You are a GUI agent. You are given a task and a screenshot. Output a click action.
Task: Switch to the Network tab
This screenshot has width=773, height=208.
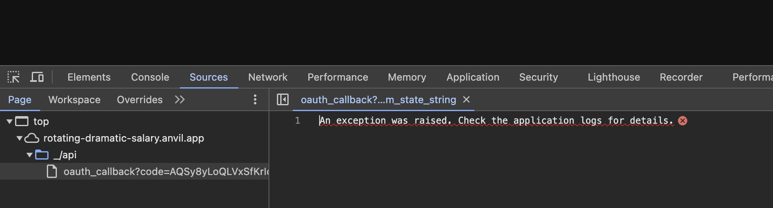coord(268,77)
